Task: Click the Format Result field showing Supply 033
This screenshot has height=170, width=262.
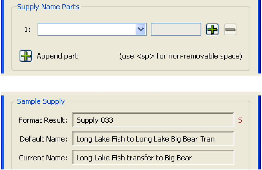Action: click(153, 120)
